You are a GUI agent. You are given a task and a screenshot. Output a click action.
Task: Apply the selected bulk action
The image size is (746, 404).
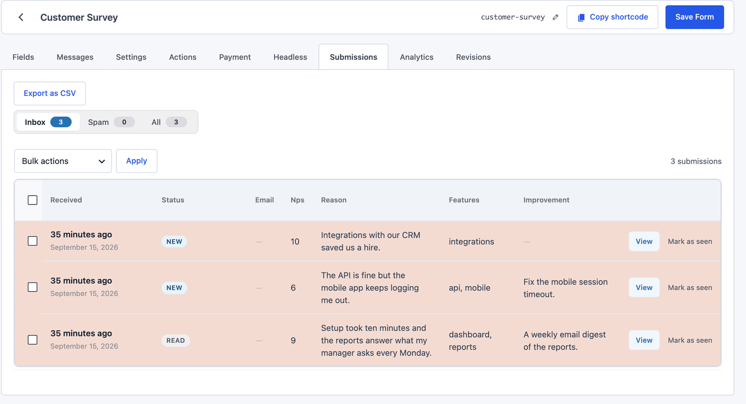[x=137, y=161]
